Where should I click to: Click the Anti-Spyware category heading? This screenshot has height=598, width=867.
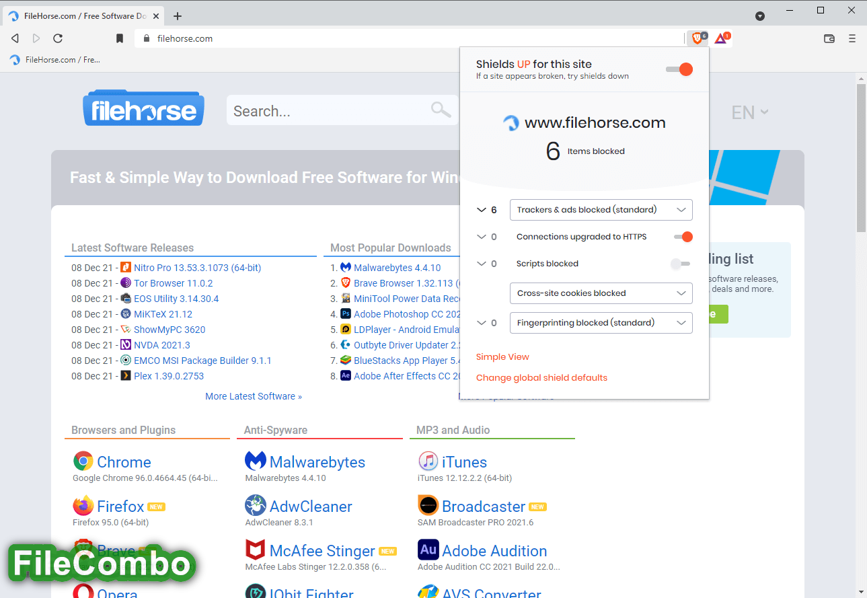275,430
